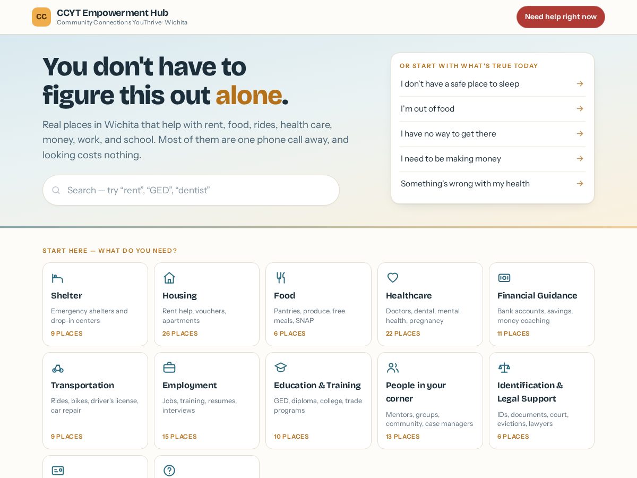Open the Transportation category title
The image size is (637, 478).
click(x=82, y=386)
